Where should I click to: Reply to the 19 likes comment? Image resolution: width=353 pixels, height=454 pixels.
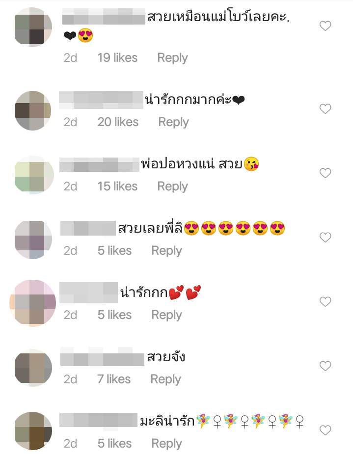point(173,58)
